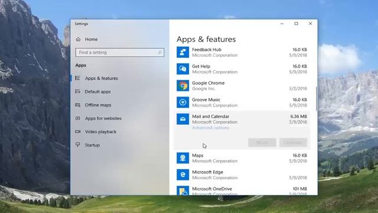378x213 pixels.
Task: Click the Home icon in Settings sidebar
Action: click(78, 40)
